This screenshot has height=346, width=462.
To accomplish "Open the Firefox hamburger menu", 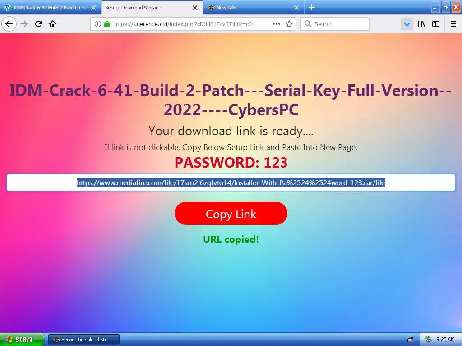I will (453, 24).
